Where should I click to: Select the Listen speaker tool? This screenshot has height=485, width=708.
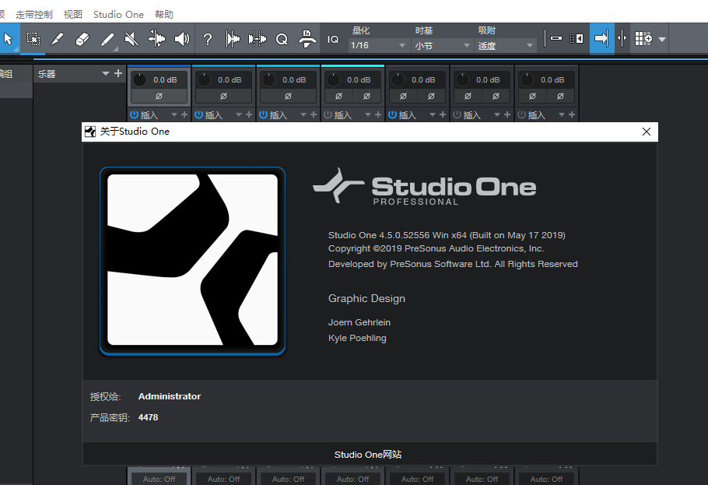181,39
